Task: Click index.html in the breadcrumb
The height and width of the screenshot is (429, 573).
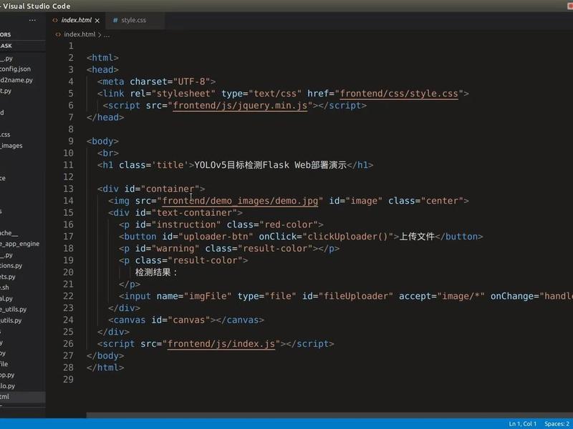Action: [80, 34]
